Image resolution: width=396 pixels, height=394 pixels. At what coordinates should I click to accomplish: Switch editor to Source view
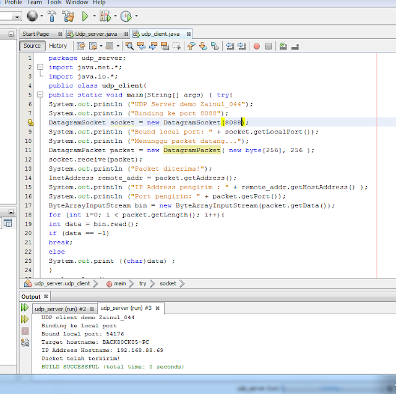pos(32,46)
